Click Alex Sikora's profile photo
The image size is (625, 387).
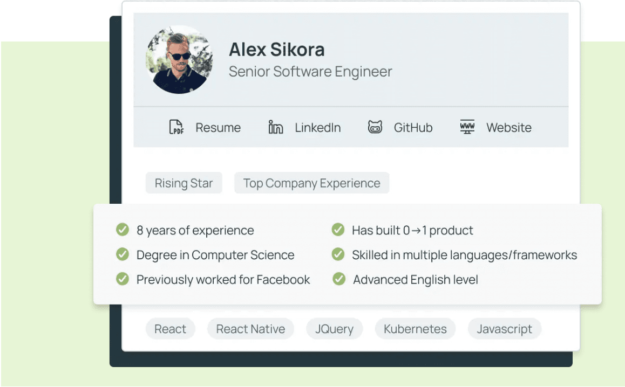[179, 58]
